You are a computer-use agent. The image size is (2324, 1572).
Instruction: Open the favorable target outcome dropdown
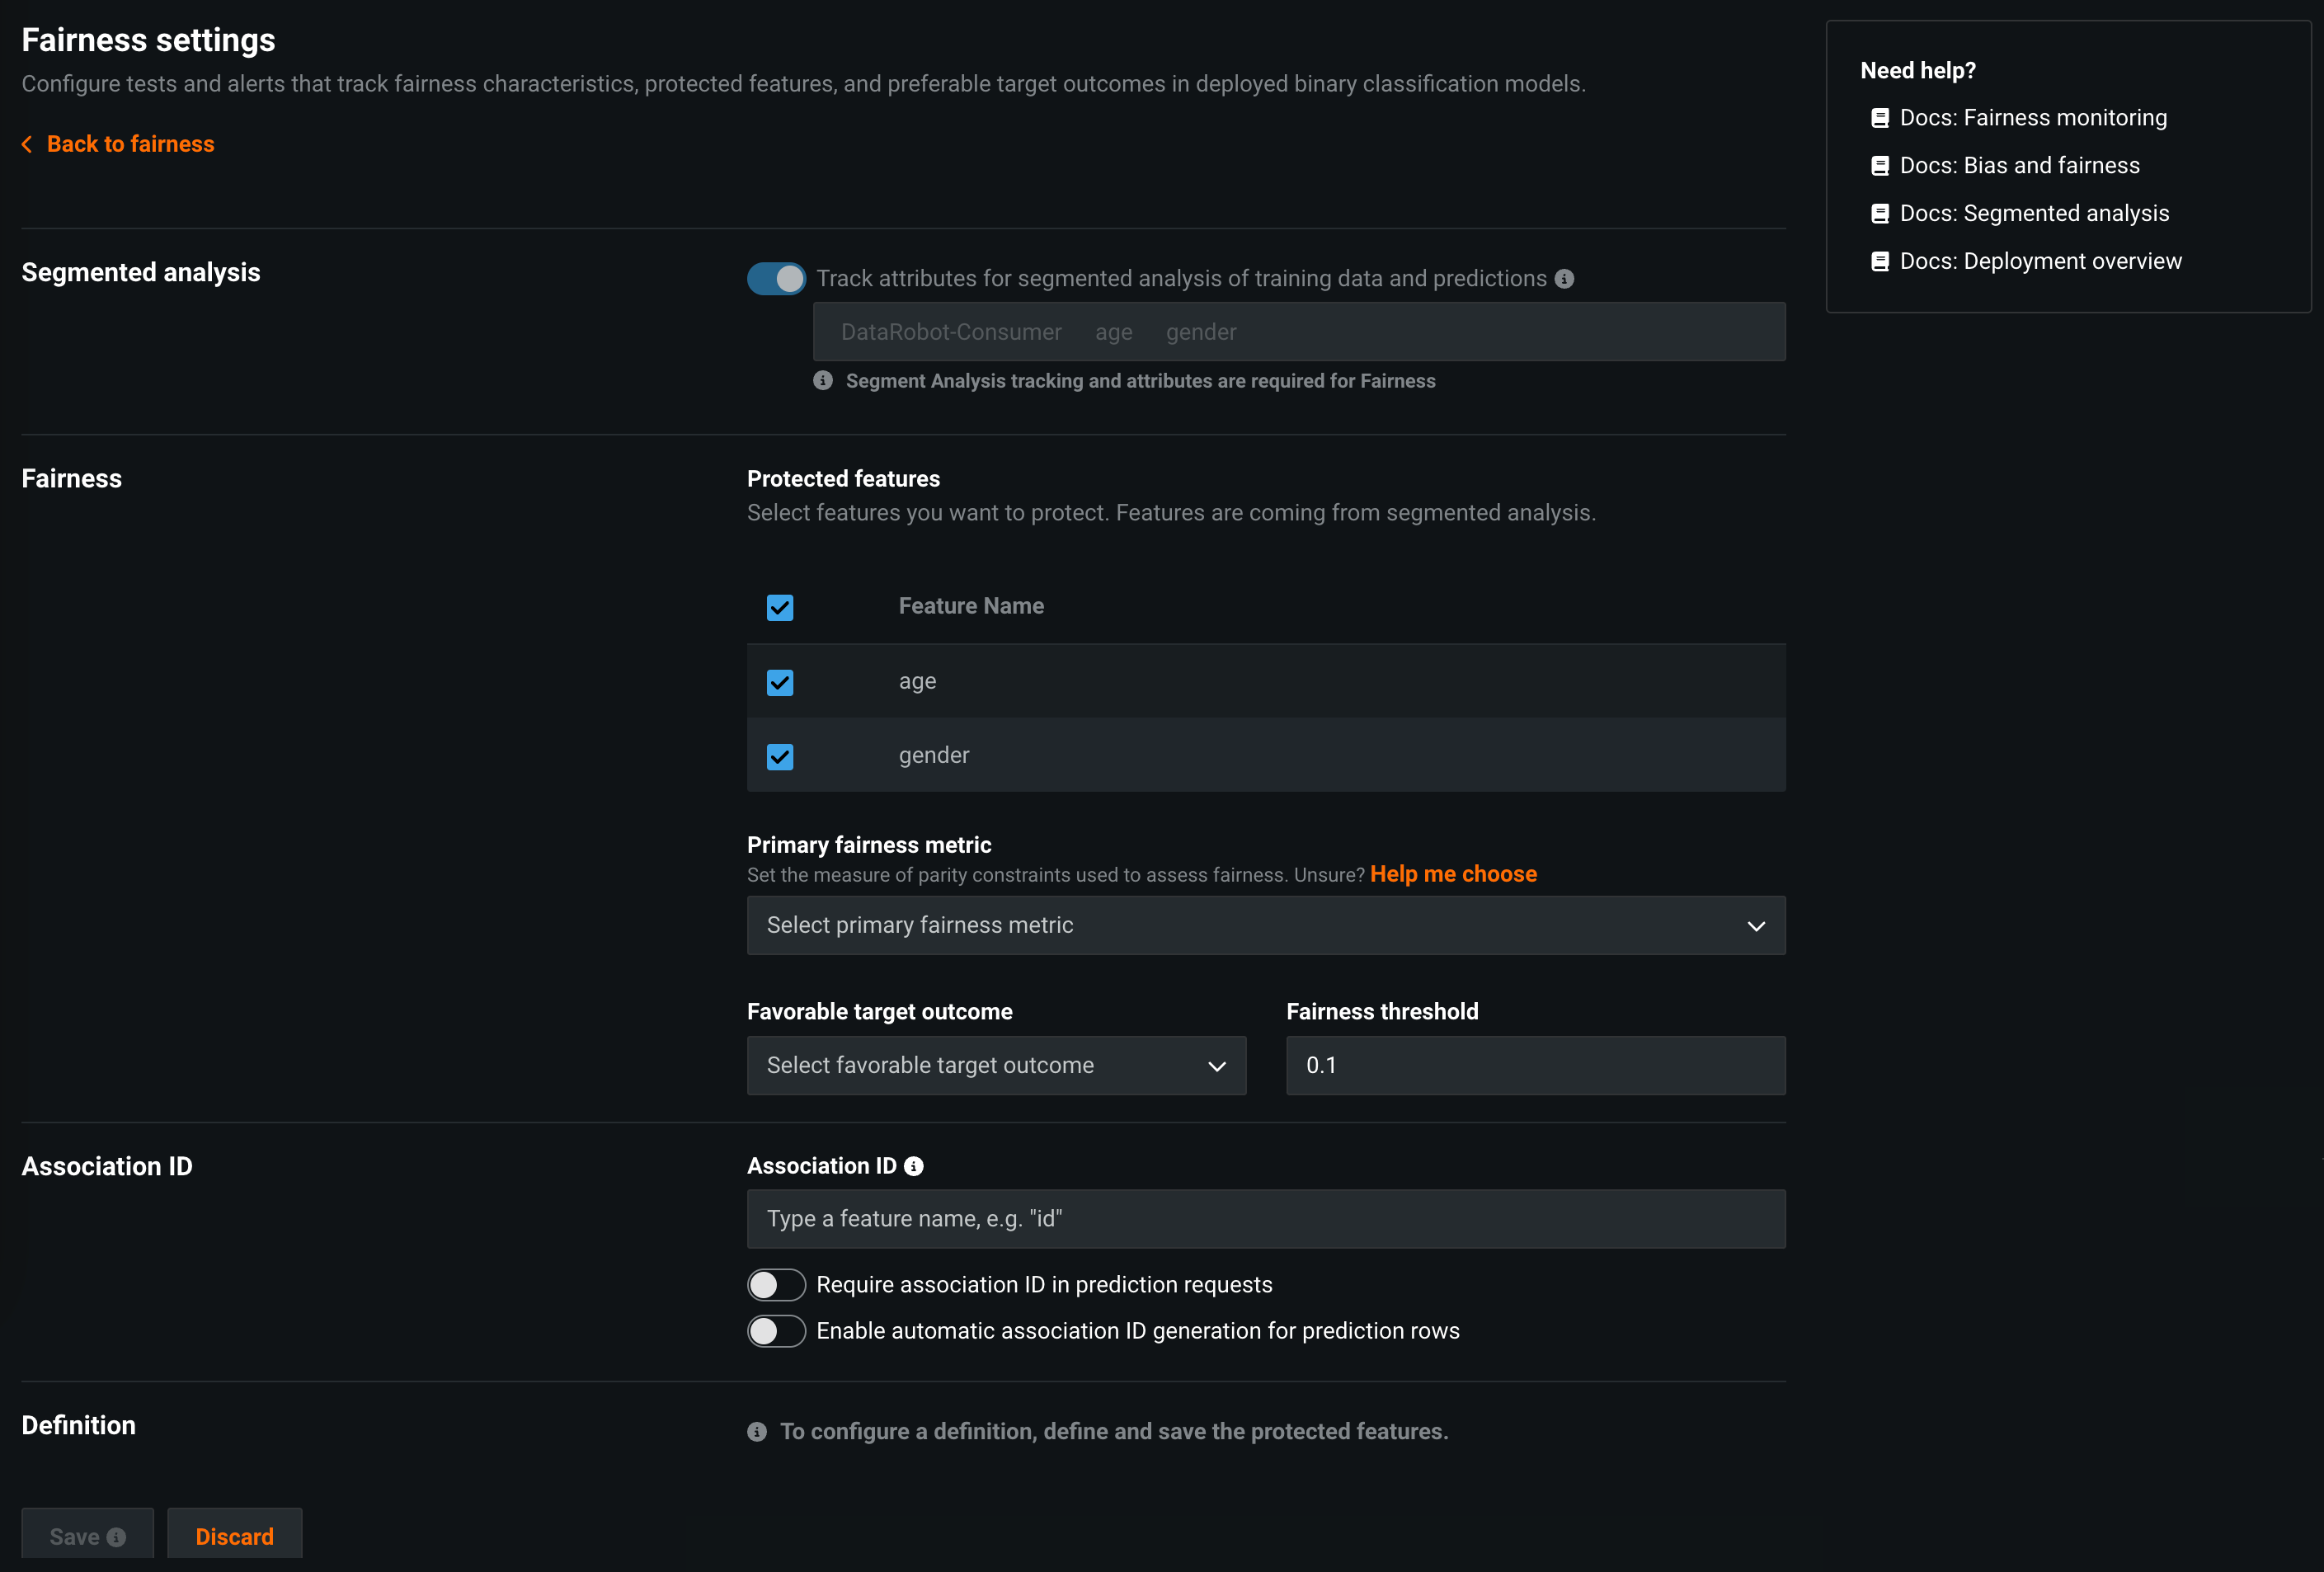996,1066
